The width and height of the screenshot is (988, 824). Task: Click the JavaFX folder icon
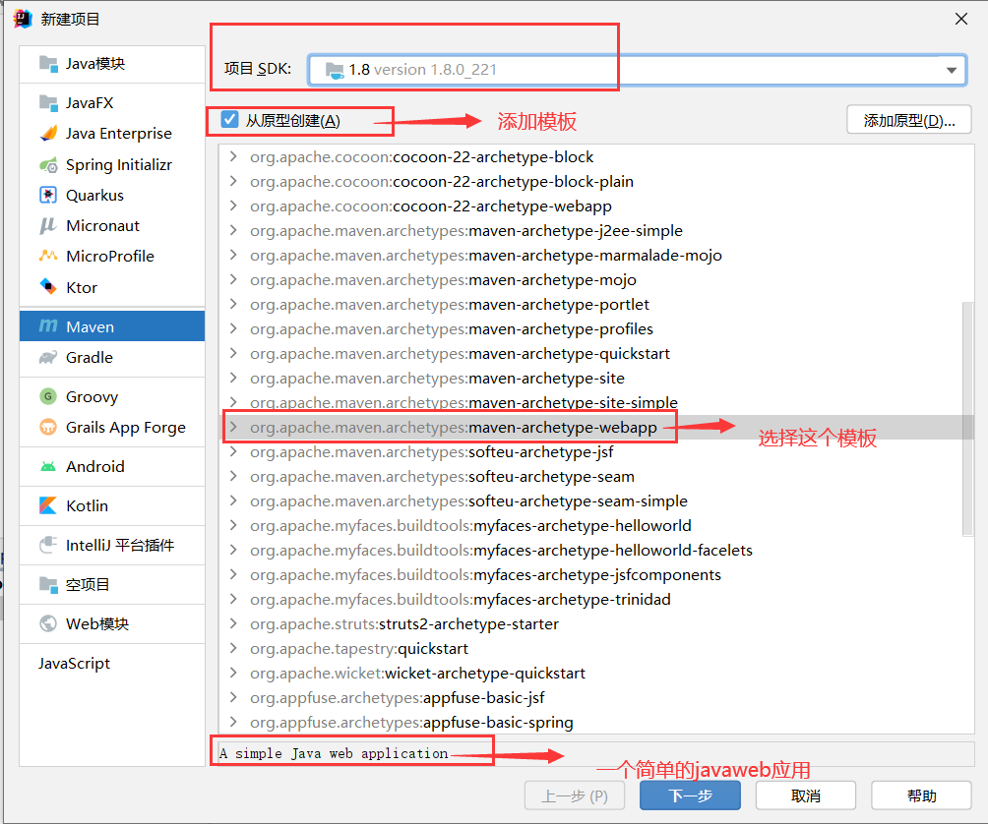[x=48, y=102]
